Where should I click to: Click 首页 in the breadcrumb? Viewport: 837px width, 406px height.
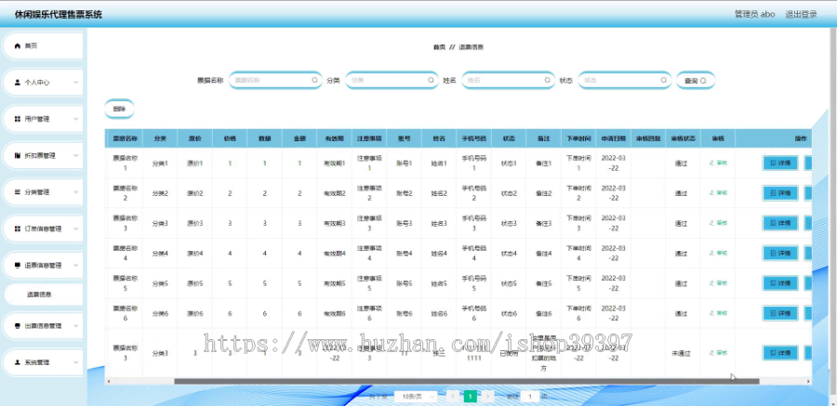tap(439, 47)
